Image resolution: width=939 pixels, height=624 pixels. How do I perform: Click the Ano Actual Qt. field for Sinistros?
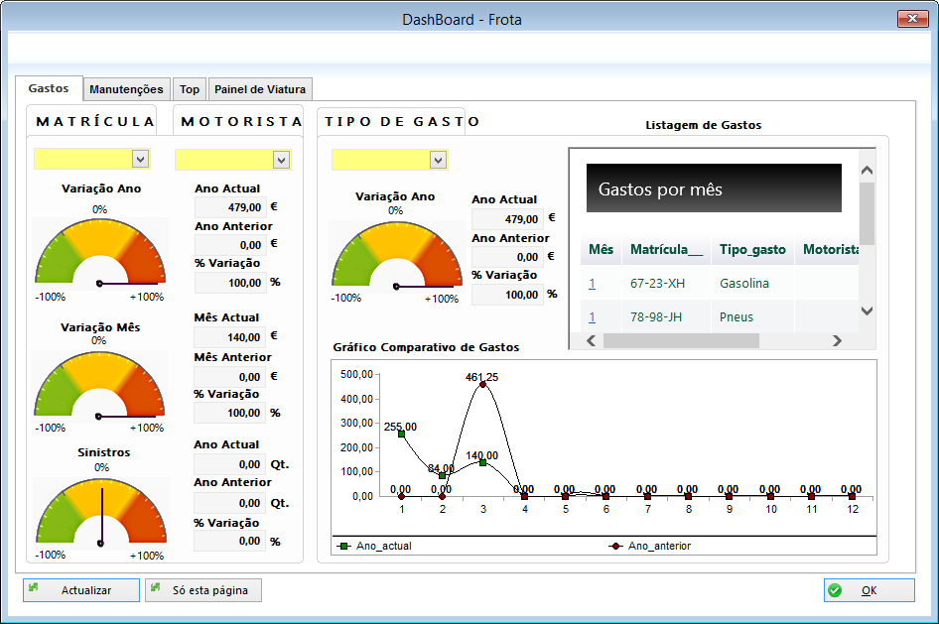pyautogui.click(x=229, y=464)
